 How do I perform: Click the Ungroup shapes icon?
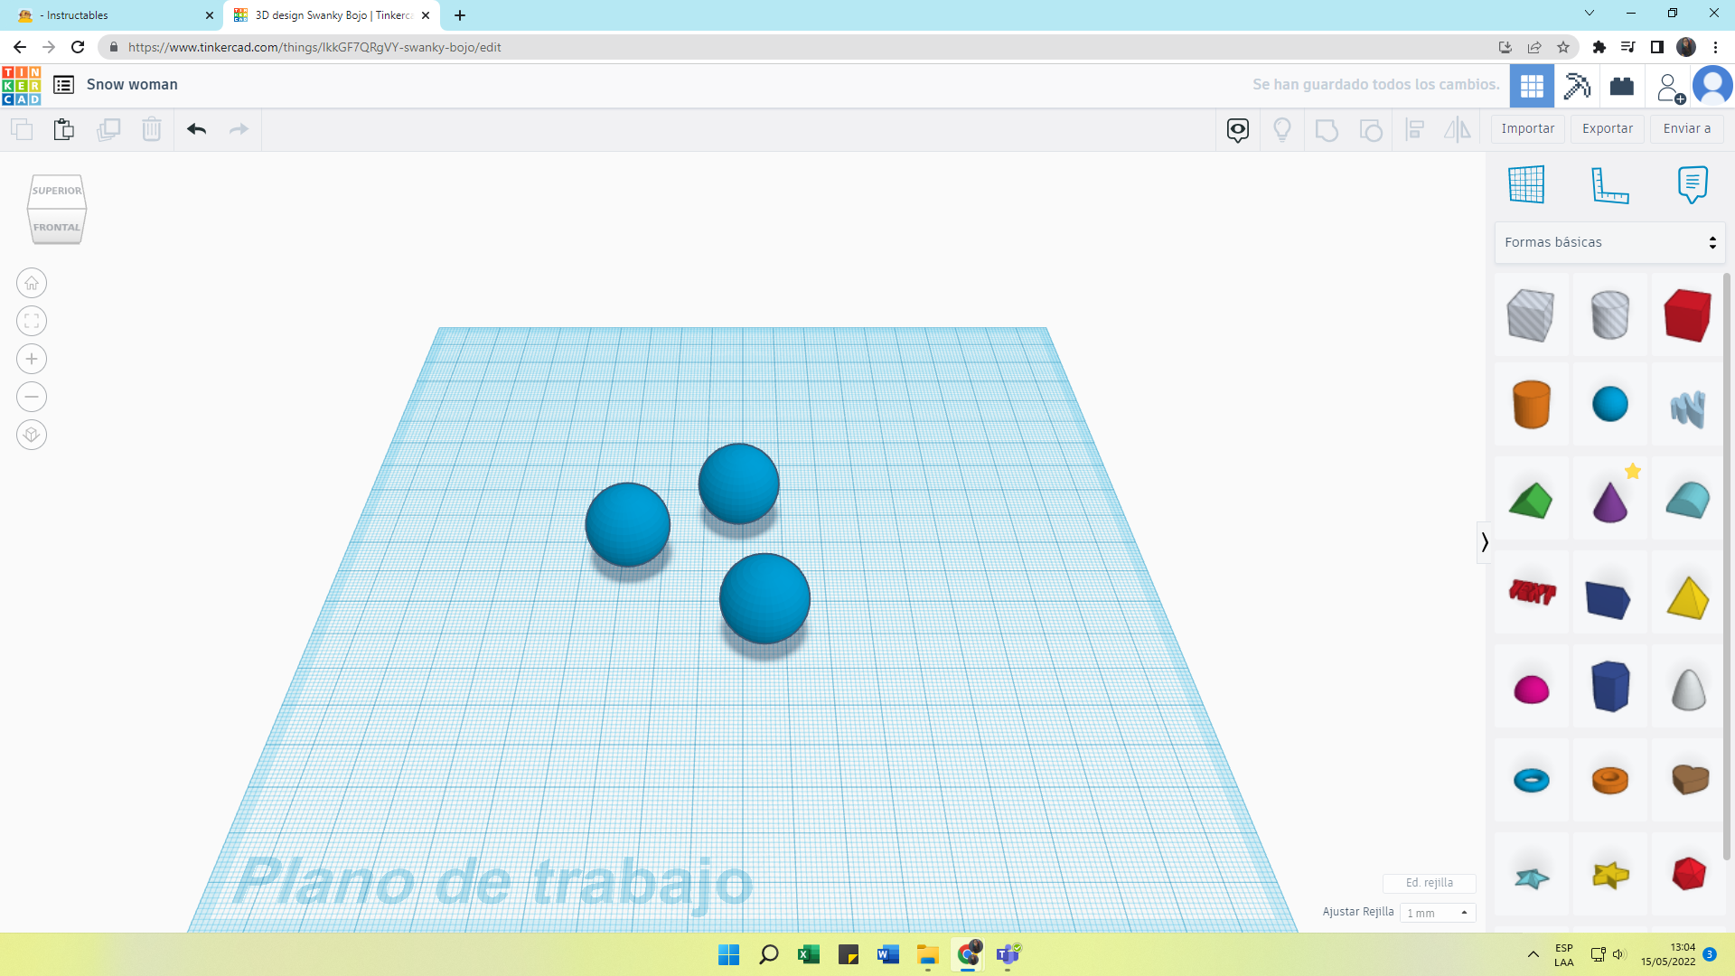1371,130
